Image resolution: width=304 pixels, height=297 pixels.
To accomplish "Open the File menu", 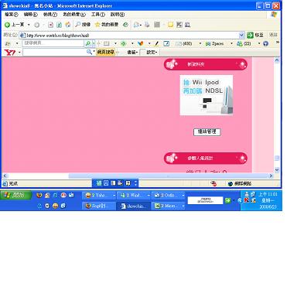I will click(x=12, y=15).
